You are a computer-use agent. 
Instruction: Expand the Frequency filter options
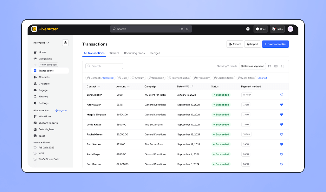(202, 78)
